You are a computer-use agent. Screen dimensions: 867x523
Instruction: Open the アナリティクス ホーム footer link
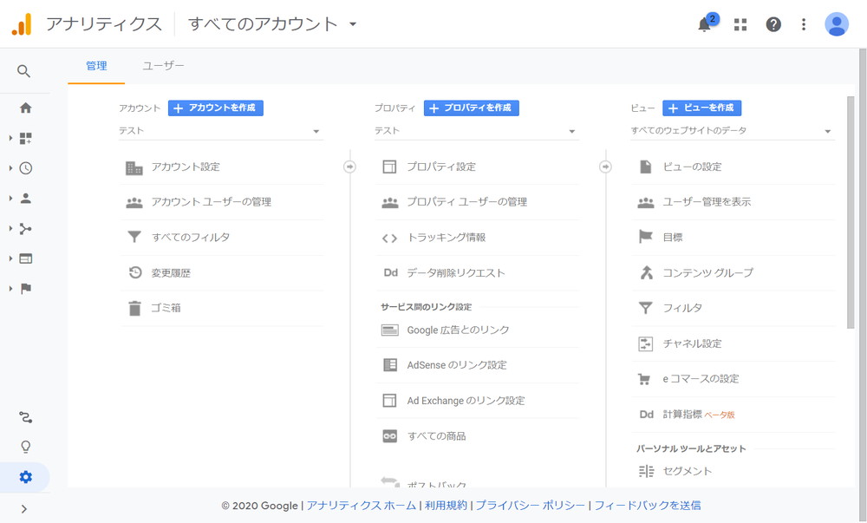[362, 506]
